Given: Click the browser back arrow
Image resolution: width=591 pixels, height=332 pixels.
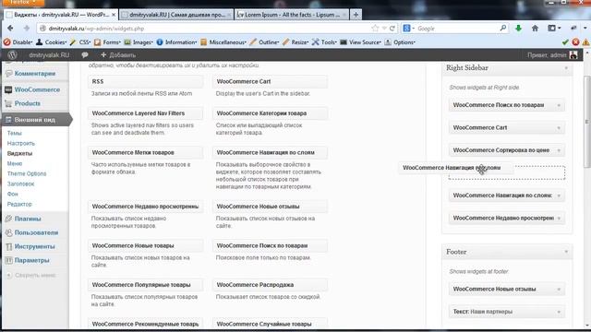Looking at the screenshot, I should pos(10,29).
